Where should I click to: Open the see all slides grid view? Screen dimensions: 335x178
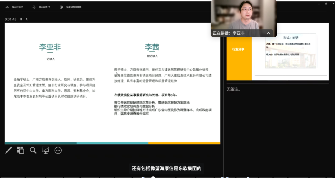[21, 150]
